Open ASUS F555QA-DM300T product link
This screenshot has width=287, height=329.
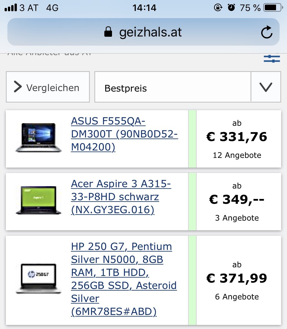point(124,134)
